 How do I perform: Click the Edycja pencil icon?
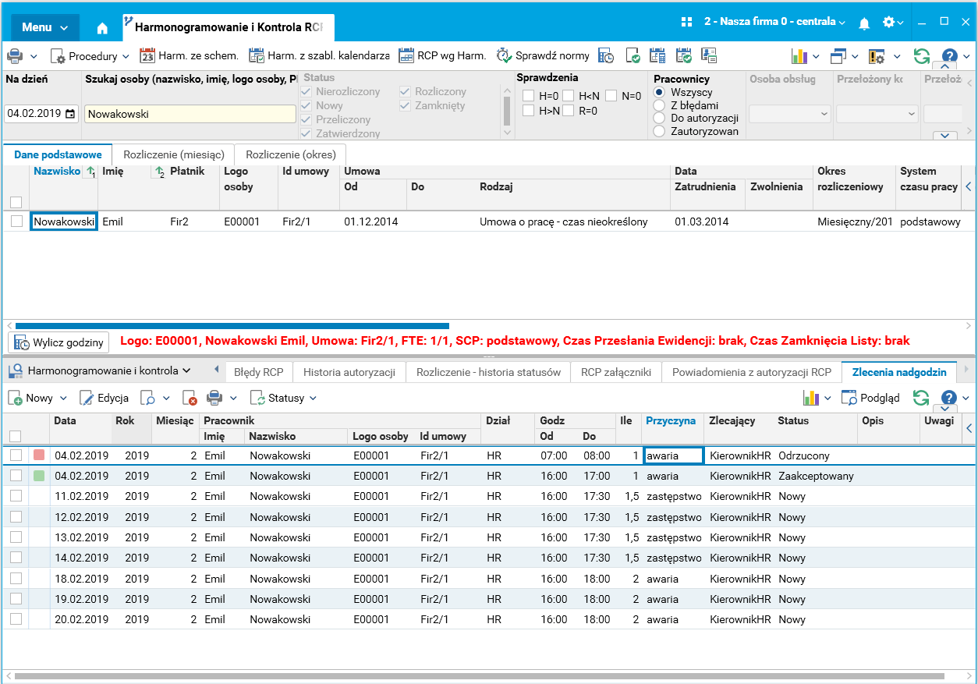pyautogui.click(x=87, y=399)
